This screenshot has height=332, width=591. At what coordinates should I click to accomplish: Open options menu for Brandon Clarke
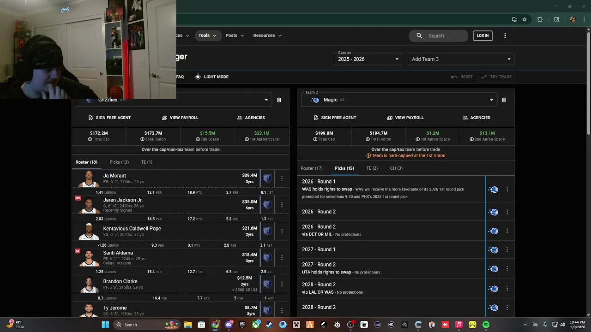[x=282, y=284]
